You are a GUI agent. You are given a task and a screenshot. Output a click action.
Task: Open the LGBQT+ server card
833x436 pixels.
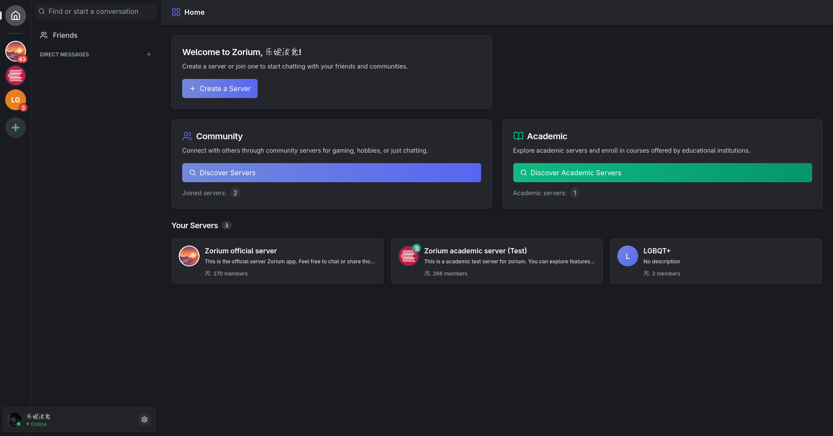click(x=716, y=261)
